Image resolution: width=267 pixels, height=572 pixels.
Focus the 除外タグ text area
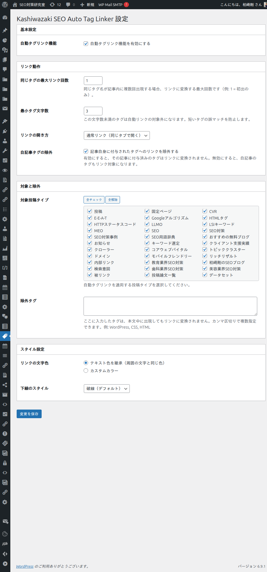coord(170,306)
